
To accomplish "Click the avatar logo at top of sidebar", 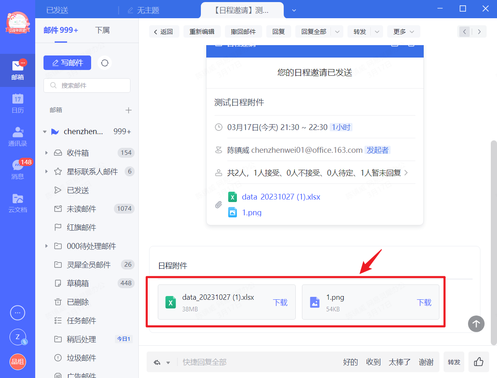I will [x=17, y=23].
